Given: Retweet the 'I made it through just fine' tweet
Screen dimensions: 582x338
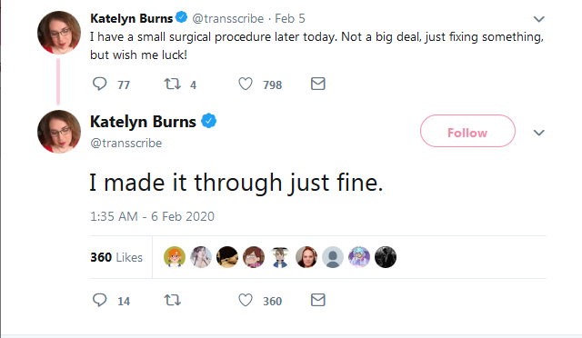Looking at the screenshot, I should coord(173,300).
